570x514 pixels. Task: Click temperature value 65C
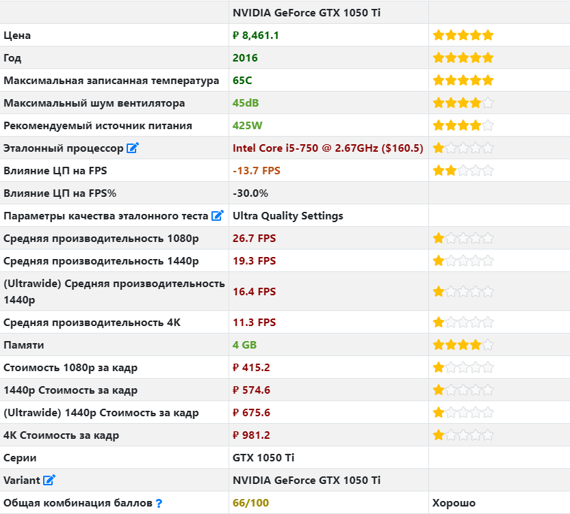click(x=242, y=80)
